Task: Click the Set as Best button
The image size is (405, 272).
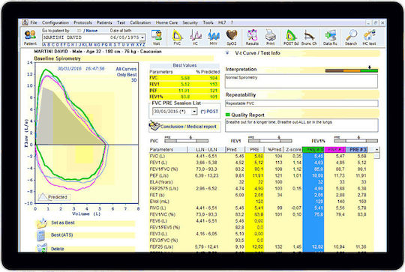Action: (x=63, y=223)
